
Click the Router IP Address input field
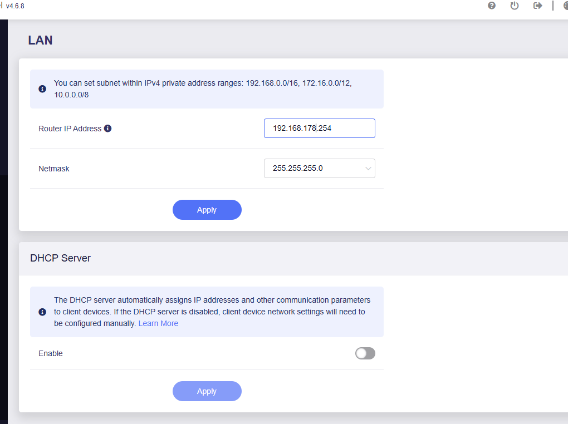(319, 128)
